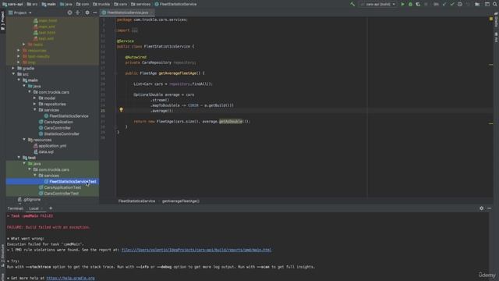Expand the folded import block

point(135,30)
